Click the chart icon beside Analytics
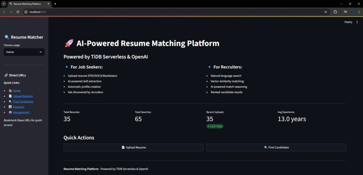363x175 pixels. (10, 107)
